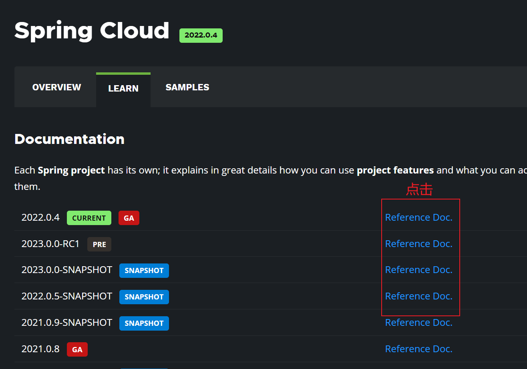Open Reference Doc. for 2023.0.0-RC1
Image resolution: width=527 pixels, height=369 pixels.
point(418,244)
